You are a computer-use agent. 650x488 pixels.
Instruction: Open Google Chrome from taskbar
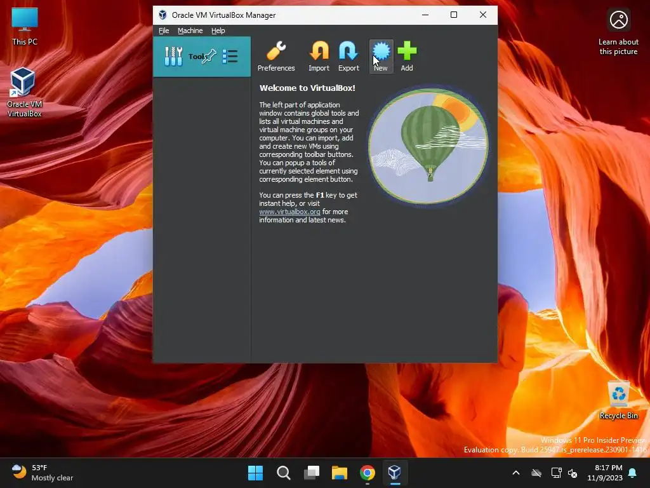point(368,473)
